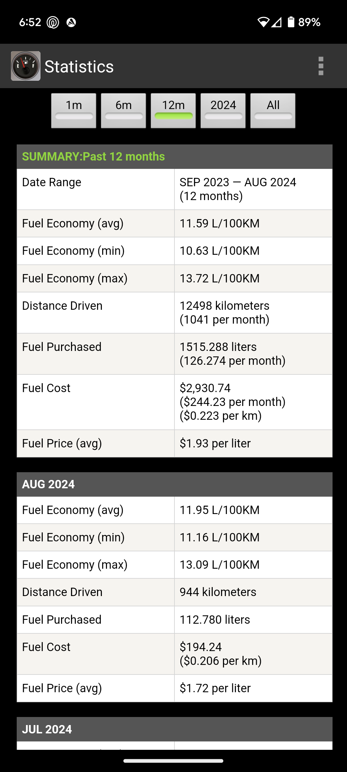Viewport: 347px width, 772px height.
Task: Select the 1m time range toggle
Action: [74, 111]
